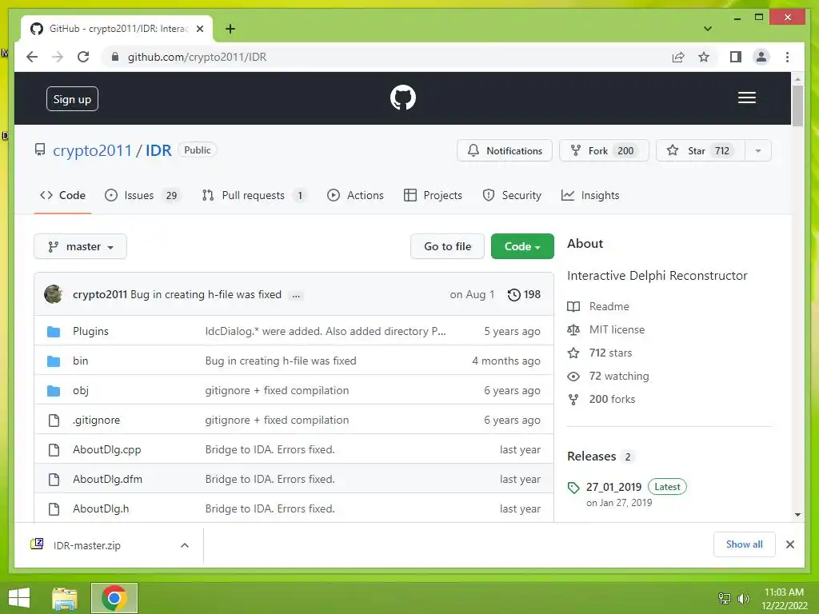
Task: Click the Sign up button
Action: click(x=72, y=99)
